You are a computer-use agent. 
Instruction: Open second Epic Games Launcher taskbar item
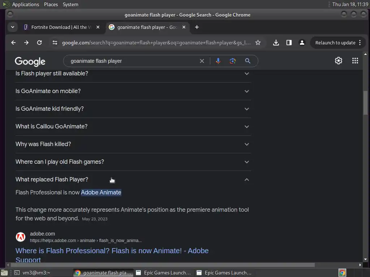pos(224,273)
